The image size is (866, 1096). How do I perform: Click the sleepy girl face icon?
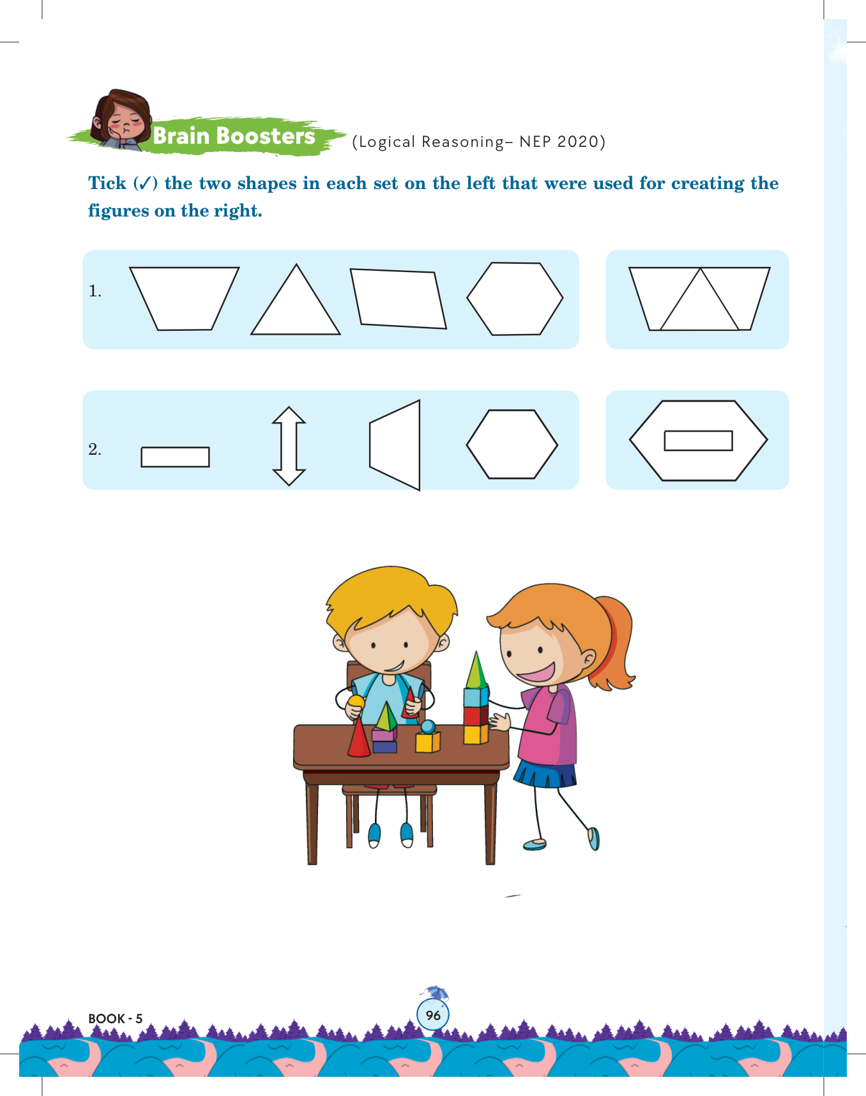(x=120, y=120)
